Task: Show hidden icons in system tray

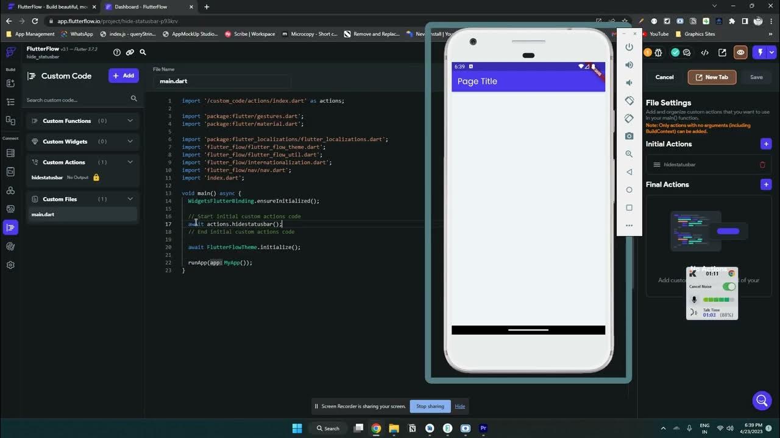Action: pos(664,428)
